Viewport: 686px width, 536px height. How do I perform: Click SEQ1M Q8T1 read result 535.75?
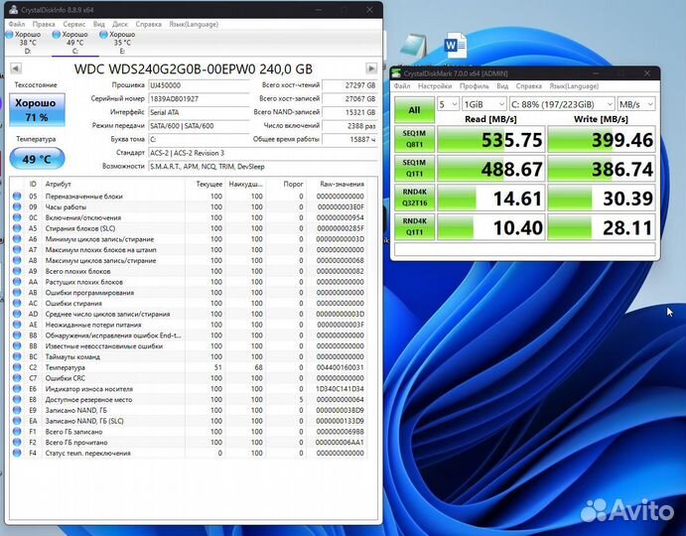490,139
